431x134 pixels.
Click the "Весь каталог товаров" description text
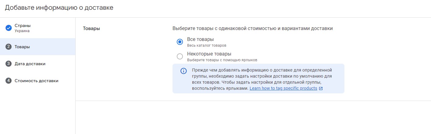pos(207,45)
